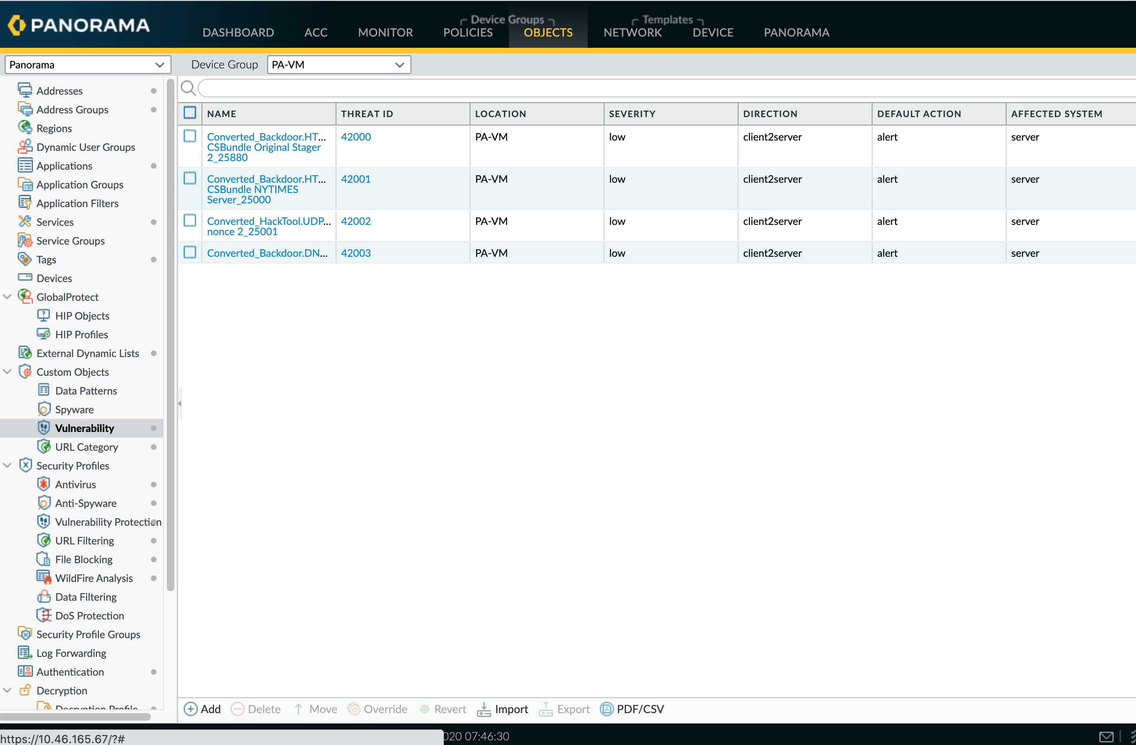
Task: Open the MONITOR tab
Action: (385, 32)
